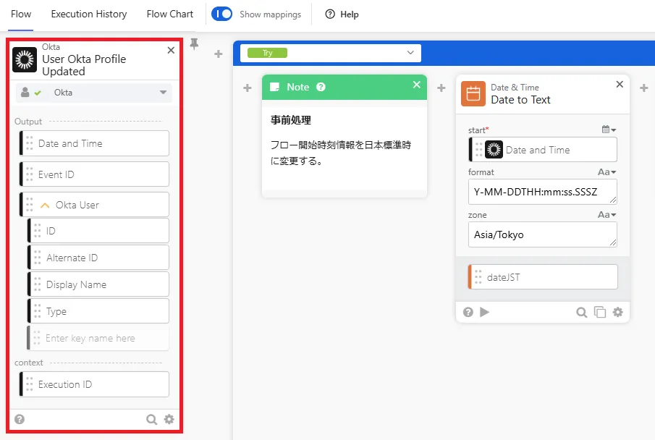
Task: Click the search icon in Okta card footer
Action: coord(152,419)
